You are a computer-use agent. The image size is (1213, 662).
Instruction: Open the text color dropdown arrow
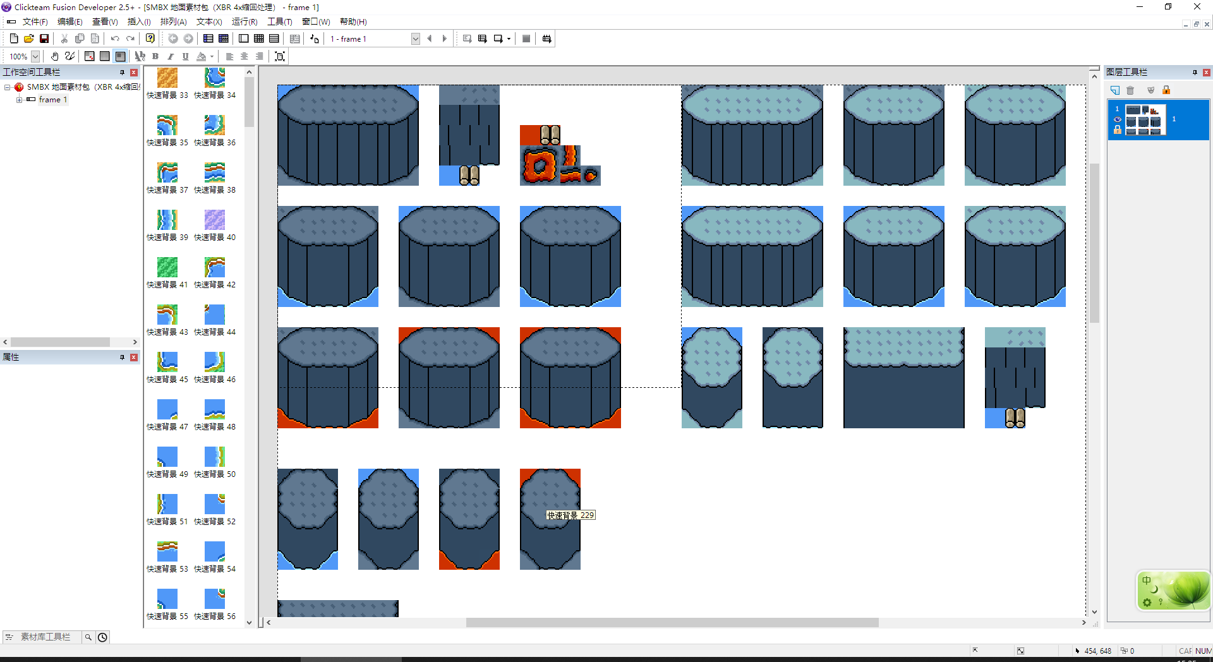(212, 56)
